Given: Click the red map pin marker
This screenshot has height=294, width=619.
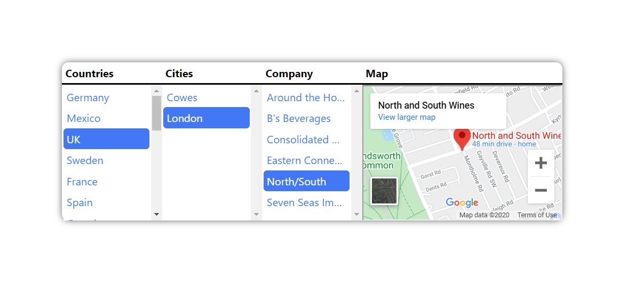Looking at the screenshot, I should point(462,137).
